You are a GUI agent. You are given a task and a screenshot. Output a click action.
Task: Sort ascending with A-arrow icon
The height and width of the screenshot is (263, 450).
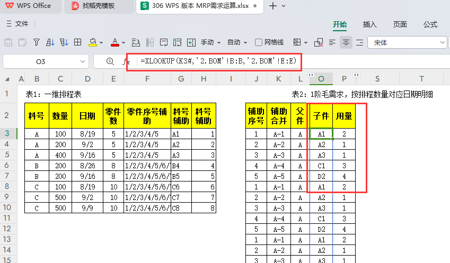50,42
